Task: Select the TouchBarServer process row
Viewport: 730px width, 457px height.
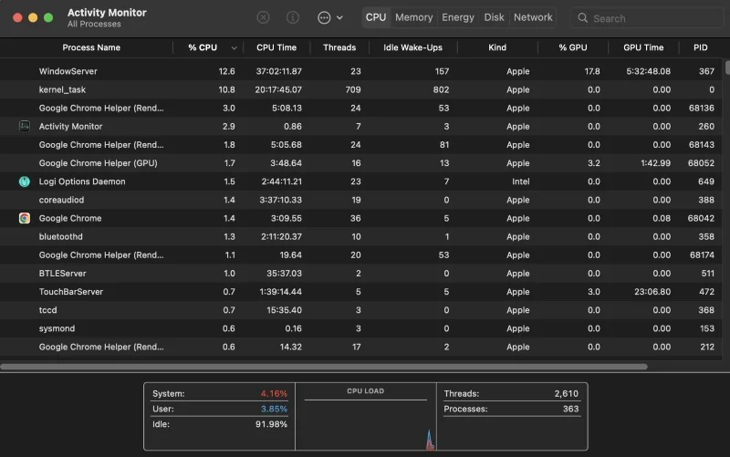Action: click(361, 292)
